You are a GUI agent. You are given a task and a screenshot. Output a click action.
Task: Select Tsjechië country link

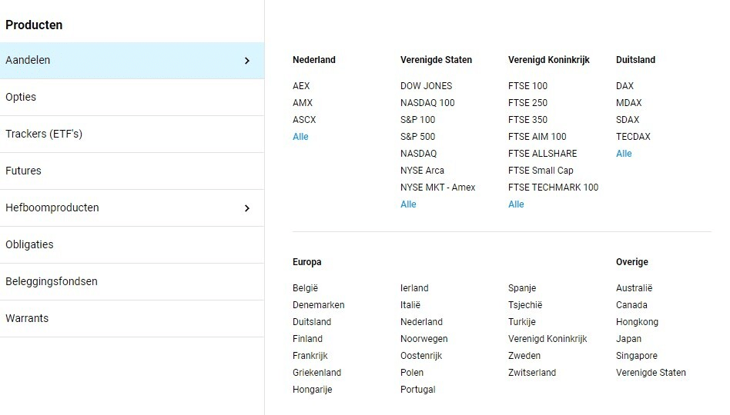tap(525, 305)
